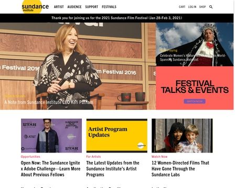Click the LOG IN link
Viewport: 236px width, 188px height.
click(x=192, y=7)
